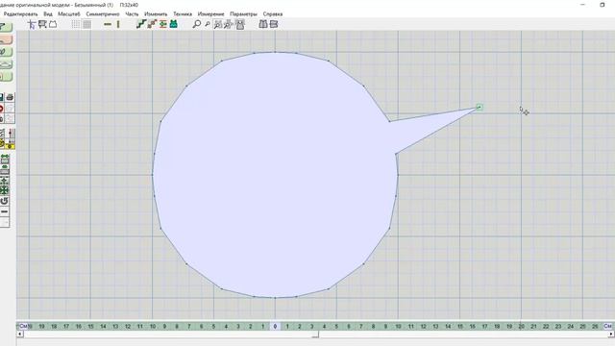Click the single garment piece icon

click(x=274, y=24)
